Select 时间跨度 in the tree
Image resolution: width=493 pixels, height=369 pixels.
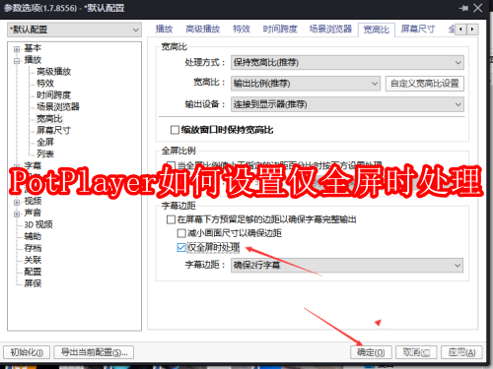pyautogui.click(x=53, y=95)
